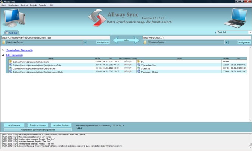Click Z:\Test.xls file icon

coord(138,68)
